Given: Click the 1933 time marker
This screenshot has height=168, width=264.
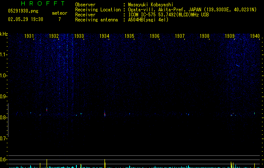Looking at the screenshot, I should click(x=79, y=36).
